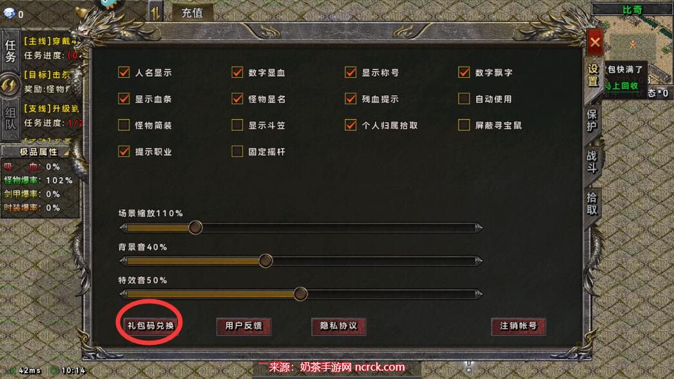Viewport: 674px width, 379px height.
Task: Click the 礼包码兑换 button
Action: pyautogui.click(x=150, y=326)
